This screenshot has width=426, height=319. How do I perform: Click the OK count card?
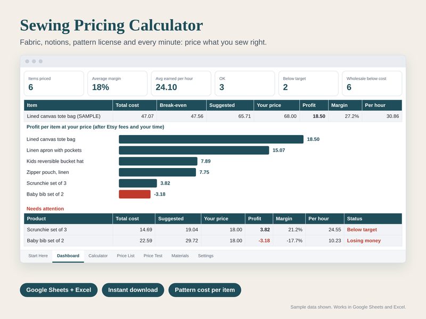pos(245,83)
